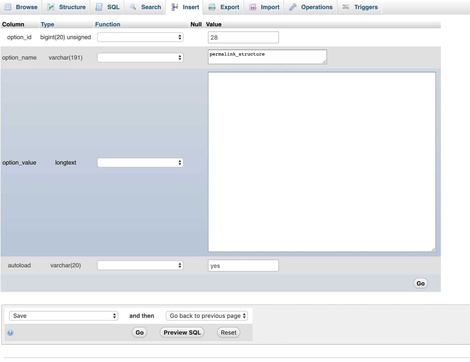Click the Search magnifier icon
470x362 pixels.
tap(133, 7)
